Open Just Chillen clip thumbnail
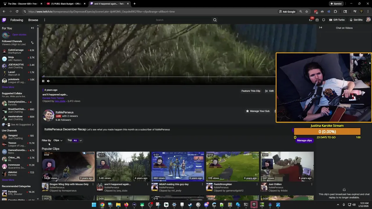 point(287,166)
